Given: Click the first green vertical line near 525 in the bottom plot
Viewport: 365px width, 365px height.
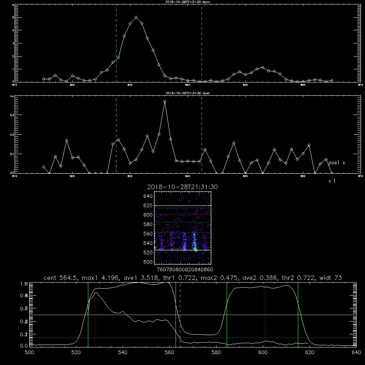Looking at the screenshot, I should click(88, 315).
